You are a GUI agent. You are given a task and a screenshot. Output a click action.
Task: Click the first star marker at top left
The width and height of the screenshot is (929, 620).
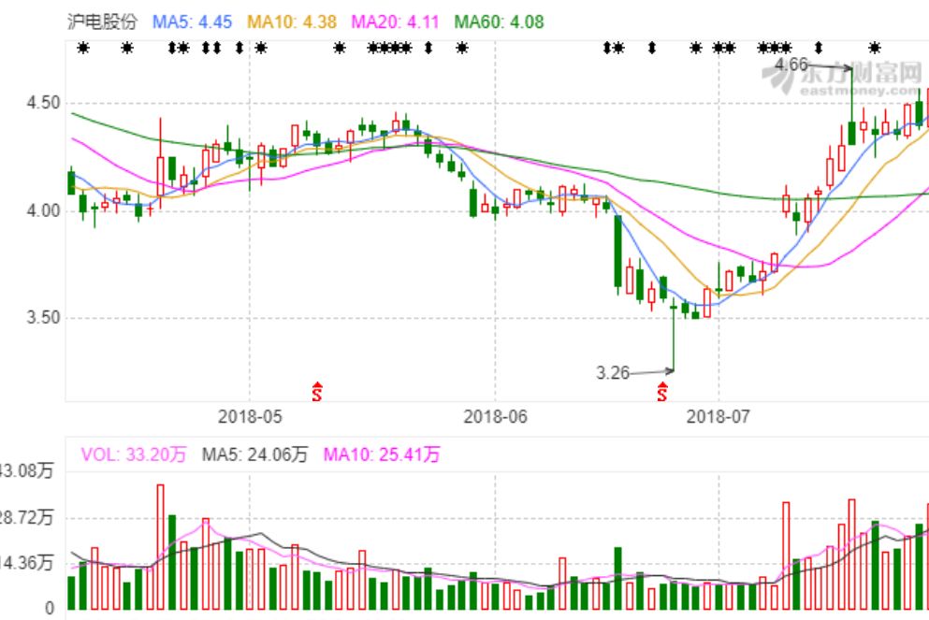tap(82, 48)
